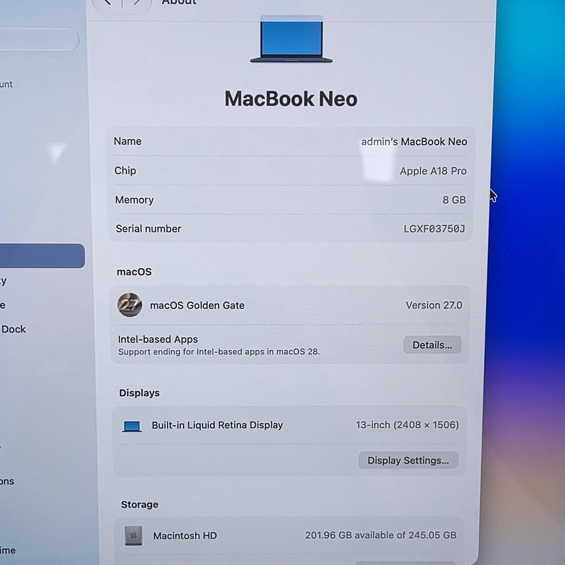This screenshot has height=565, width=565.
Task: Go forward using the toolbar forward arrow
Action: (137, 2)
